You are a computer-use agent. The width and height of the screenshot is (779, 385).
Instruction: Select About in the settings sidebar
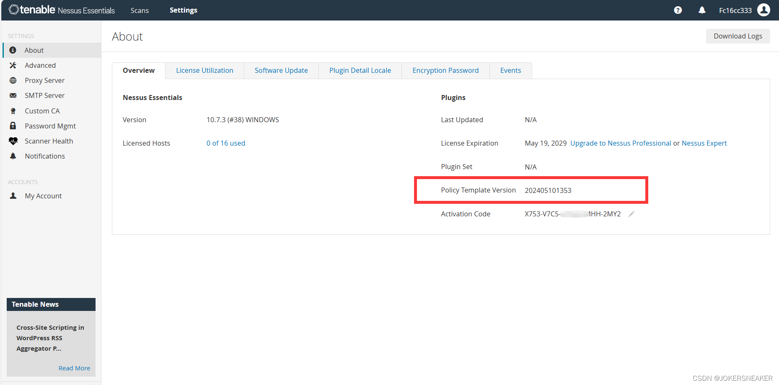coord(52,50)
